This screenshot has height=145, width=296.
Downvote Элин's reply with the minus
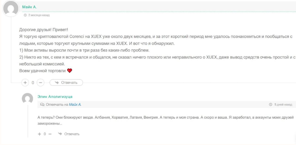coord(50,134)
